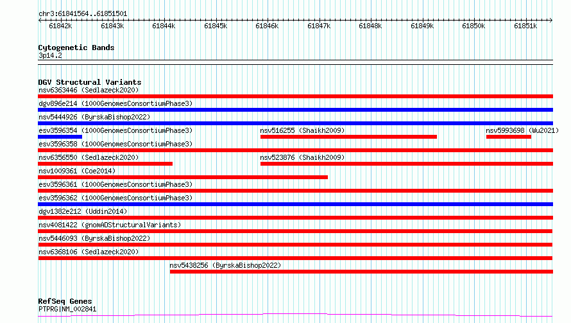The image size is (571, 323).
Task: Click the red bar under dgv1382e212
Action: (295, 218)
